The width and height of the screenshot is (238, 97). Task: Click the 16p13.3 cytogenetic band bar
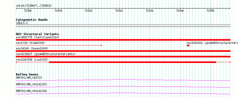pyautogui.click(x=123, y=26)
